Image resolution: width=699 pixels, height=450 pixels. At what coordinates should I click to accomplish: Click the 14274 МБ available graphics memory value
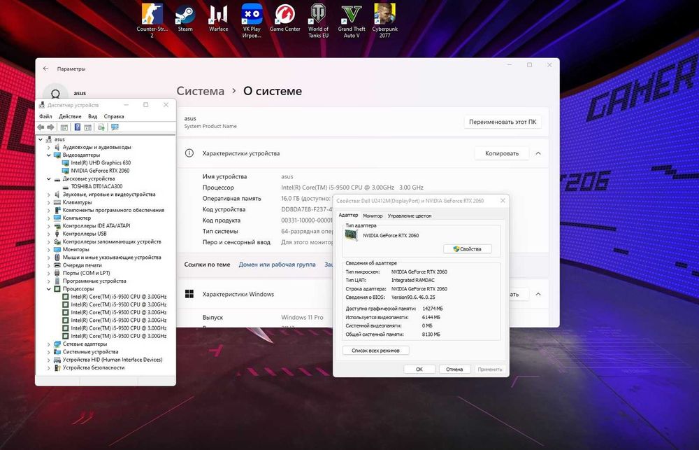point(433,309)
